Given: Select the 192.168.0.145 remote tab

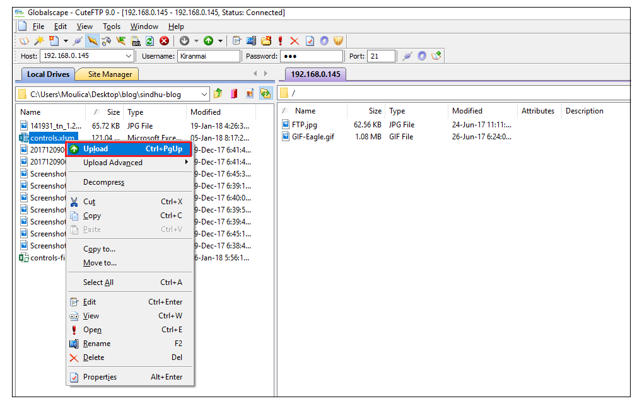Looking at the screenshot, I should click(x=315, y=74).
